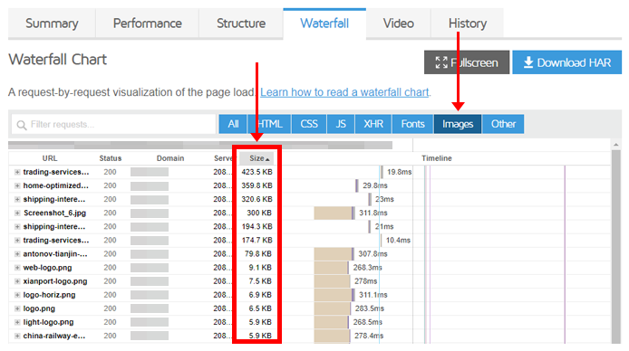Screen dimensions: 629x351
Task: Expand the logo-horiz.png request row
Action: [x=17, y=295]
